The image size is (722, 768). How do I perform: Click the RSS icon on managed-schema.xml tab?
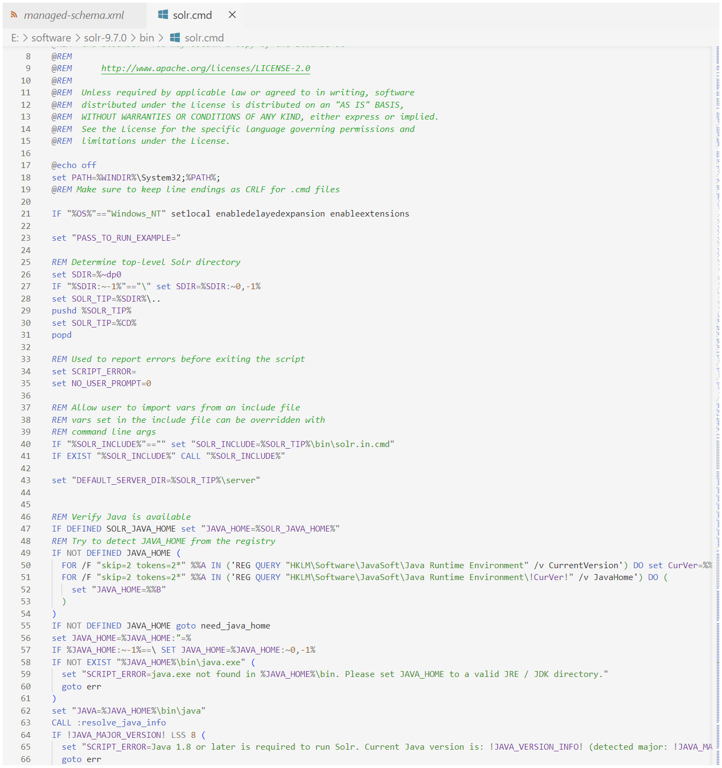(14, 15)
